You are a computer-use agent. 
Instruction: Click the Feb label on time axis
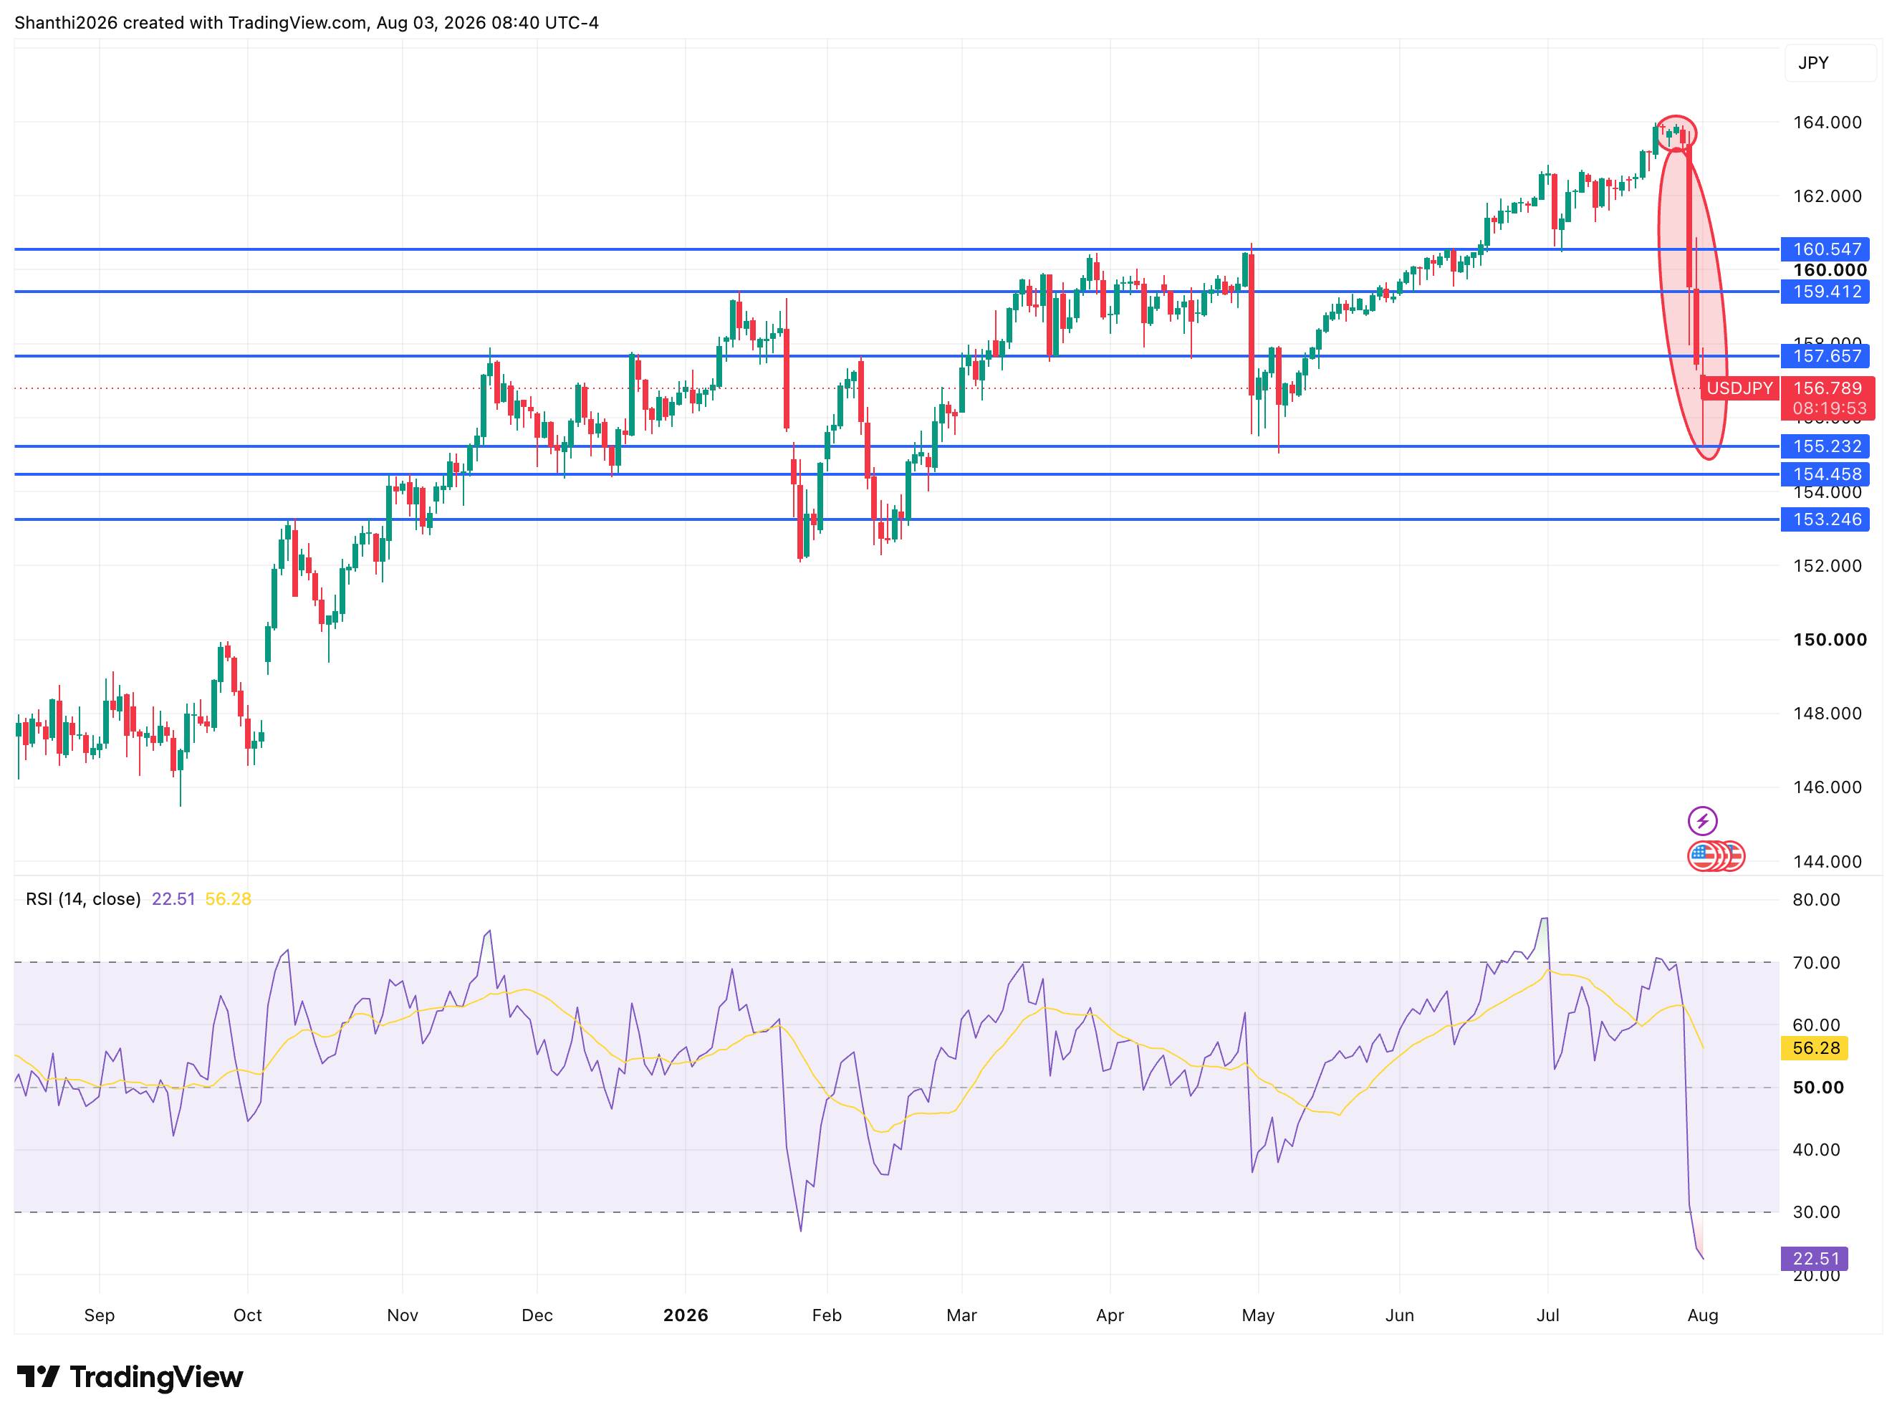[x=827, y=1315]
